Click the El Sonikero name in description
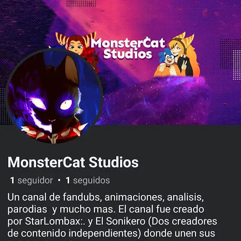The width and height of the screenshot is (241, 241). point(120,221)
